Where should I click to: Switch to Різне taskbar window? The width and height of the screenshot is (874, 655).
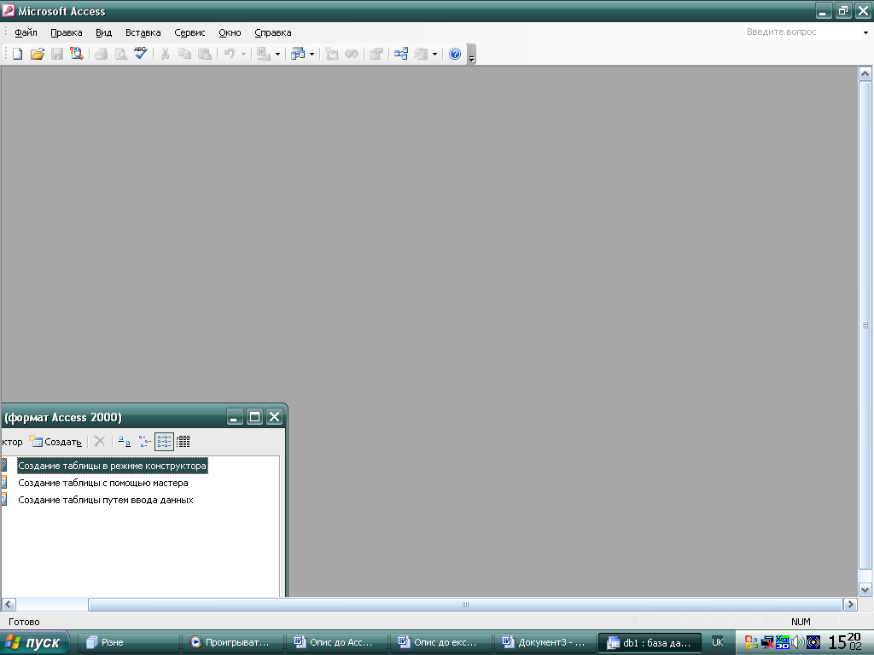tap(129, 643)
